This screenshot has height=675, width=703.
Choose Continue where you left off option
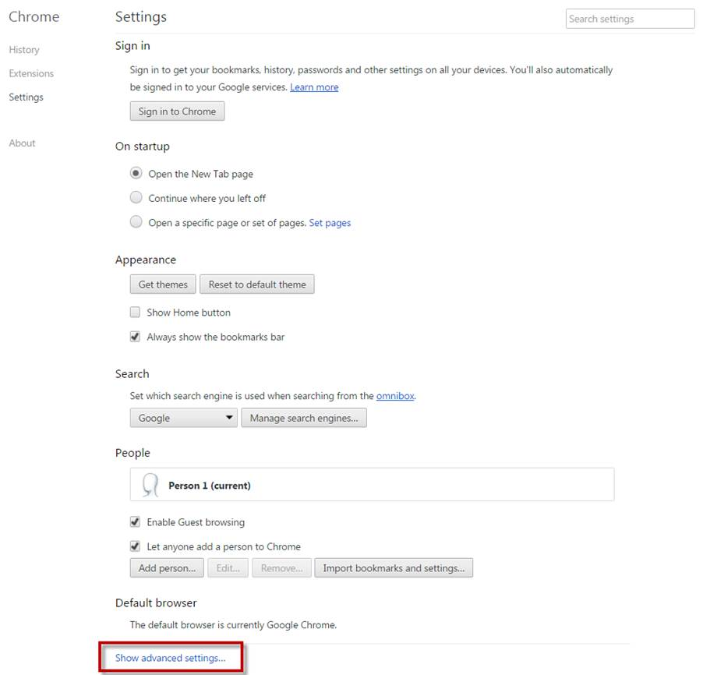coord(136,197)
